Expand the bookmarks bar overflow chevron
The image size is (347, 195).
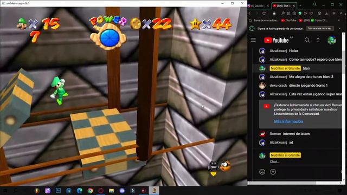(x=338, y=21)
